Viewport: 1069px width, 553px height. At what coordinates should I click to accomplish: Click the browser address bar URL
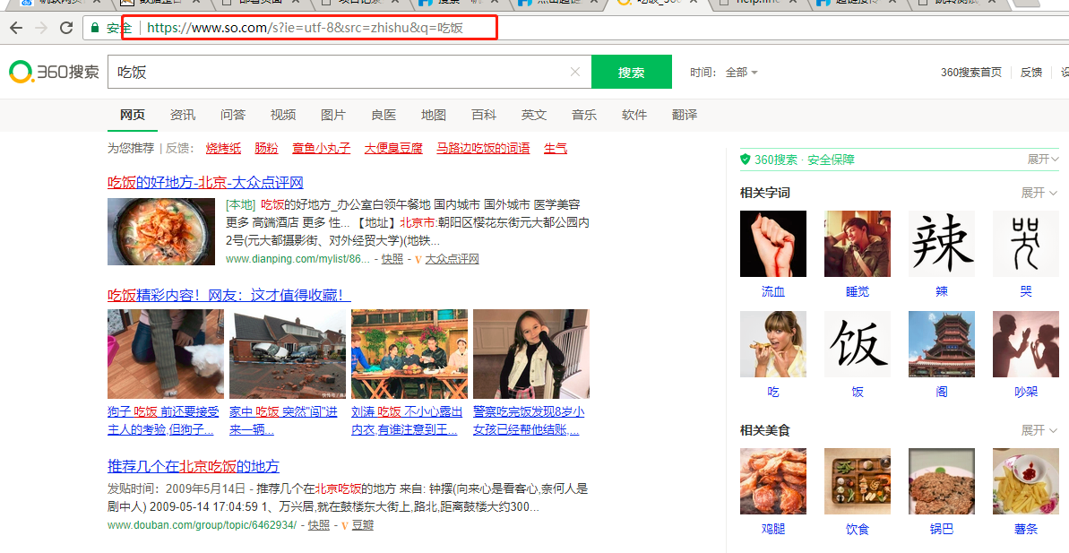(x=305, y=28)
